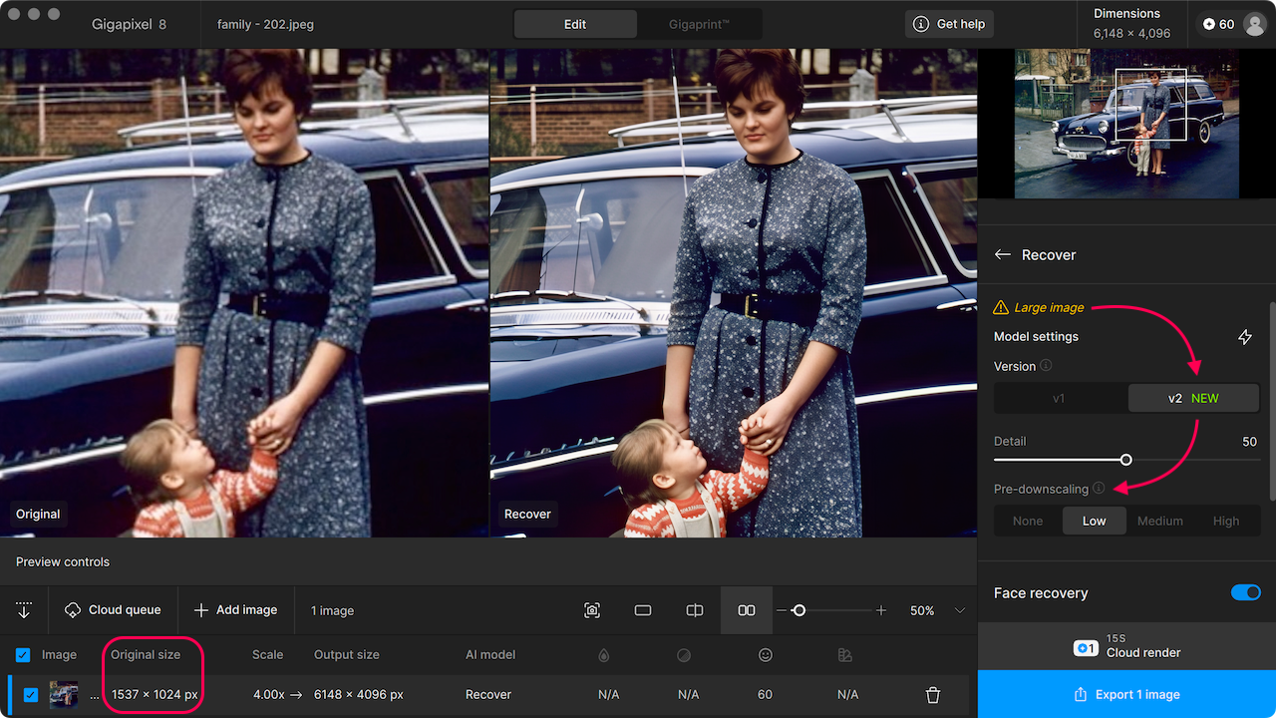Click the collapse panel down-arrow icon

click(x=24, y=610)
